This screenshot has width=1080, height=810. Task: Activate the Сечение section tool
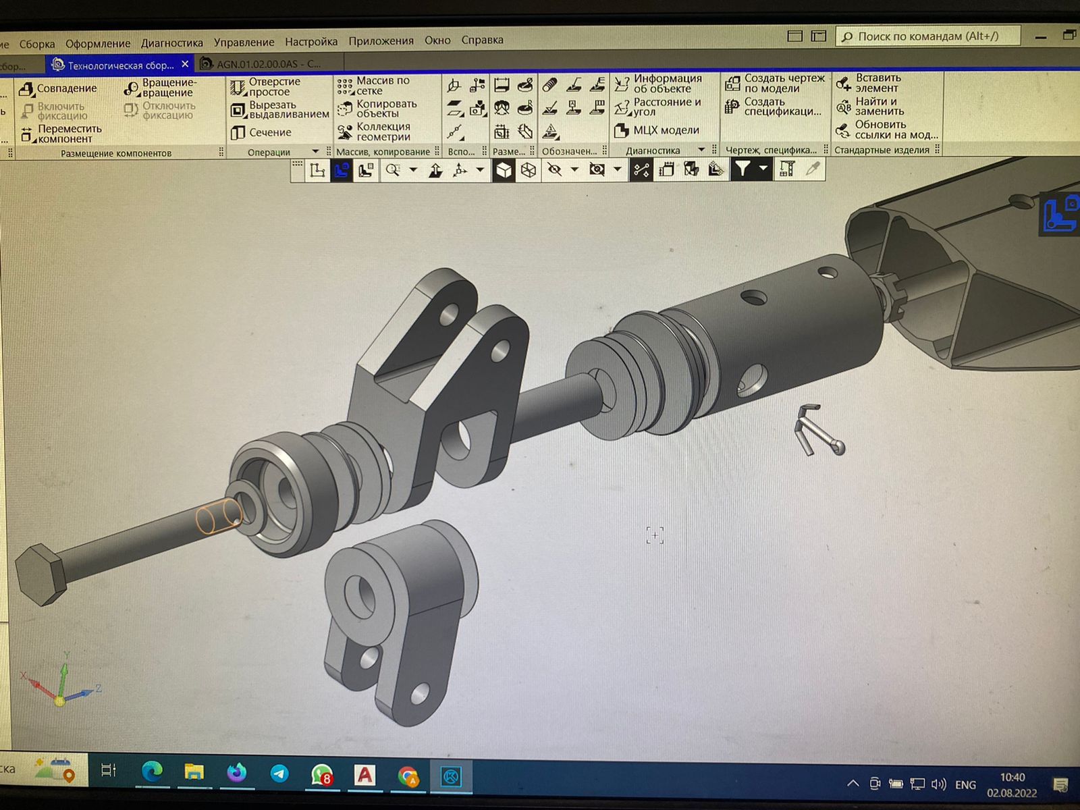(x=261, y=132)
